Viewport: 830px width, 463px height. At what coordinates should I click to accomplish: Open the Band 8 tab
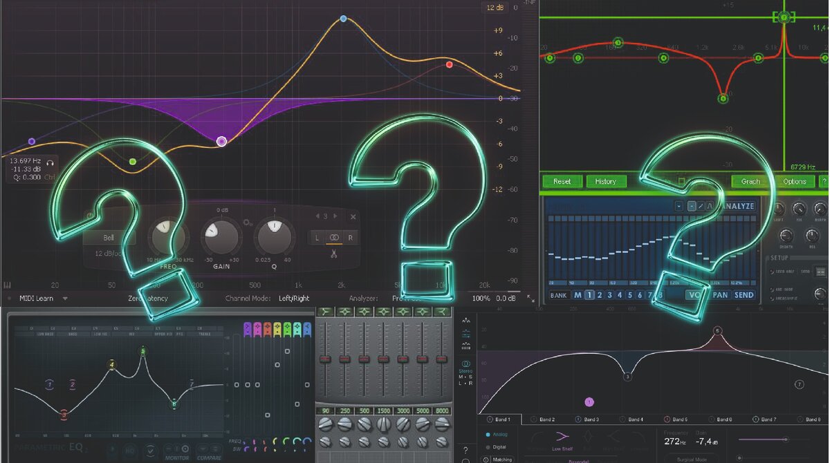click(x=808, y=419)
